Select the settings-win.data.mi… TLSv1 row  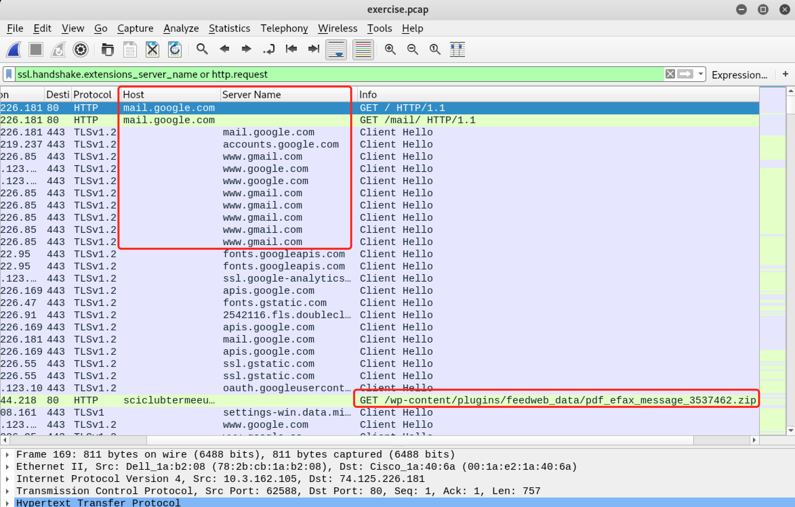(380, 413)
